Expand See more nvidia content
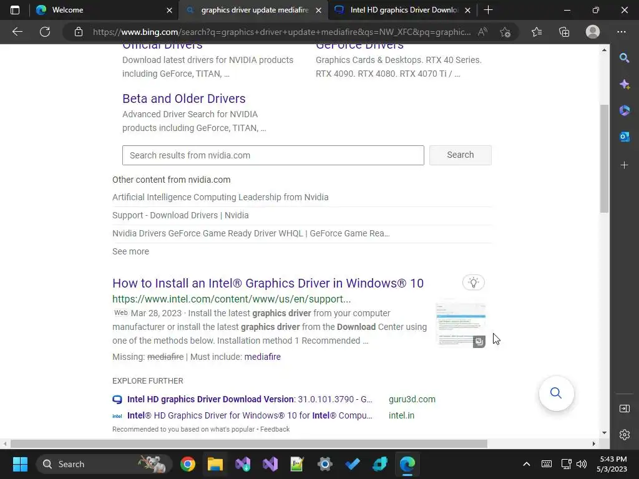The height and width of the screenshot is (479, 639). tap(130, 251)
